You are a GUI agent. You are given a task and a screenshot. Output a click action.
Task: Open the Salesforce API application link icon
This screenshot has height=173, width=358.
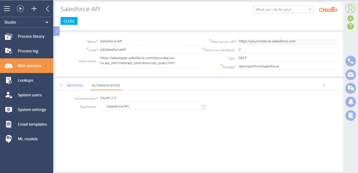[204, 107]
